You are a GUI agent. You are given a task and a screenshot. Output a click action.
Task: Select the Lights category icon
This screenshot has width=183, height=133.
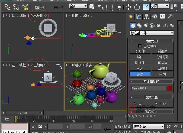coord(146,25)
